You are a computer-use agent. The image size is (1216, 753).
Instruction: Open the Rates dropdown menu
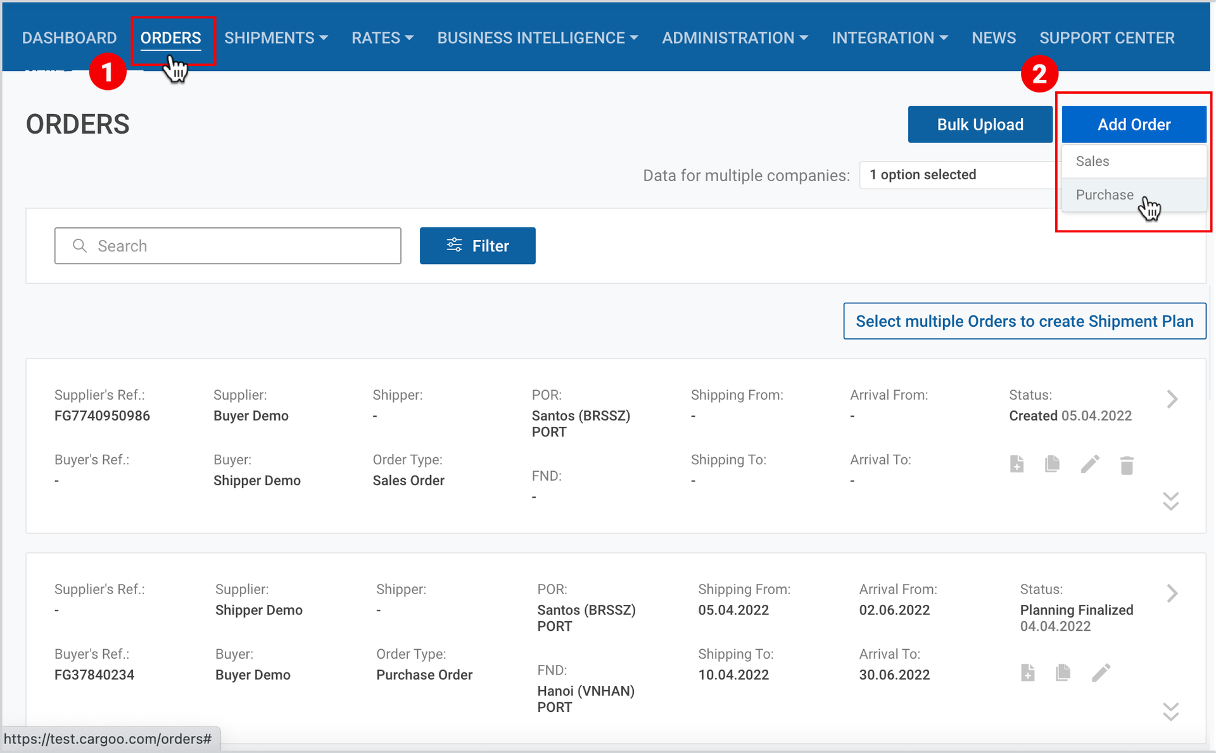(x=383, y=38)
